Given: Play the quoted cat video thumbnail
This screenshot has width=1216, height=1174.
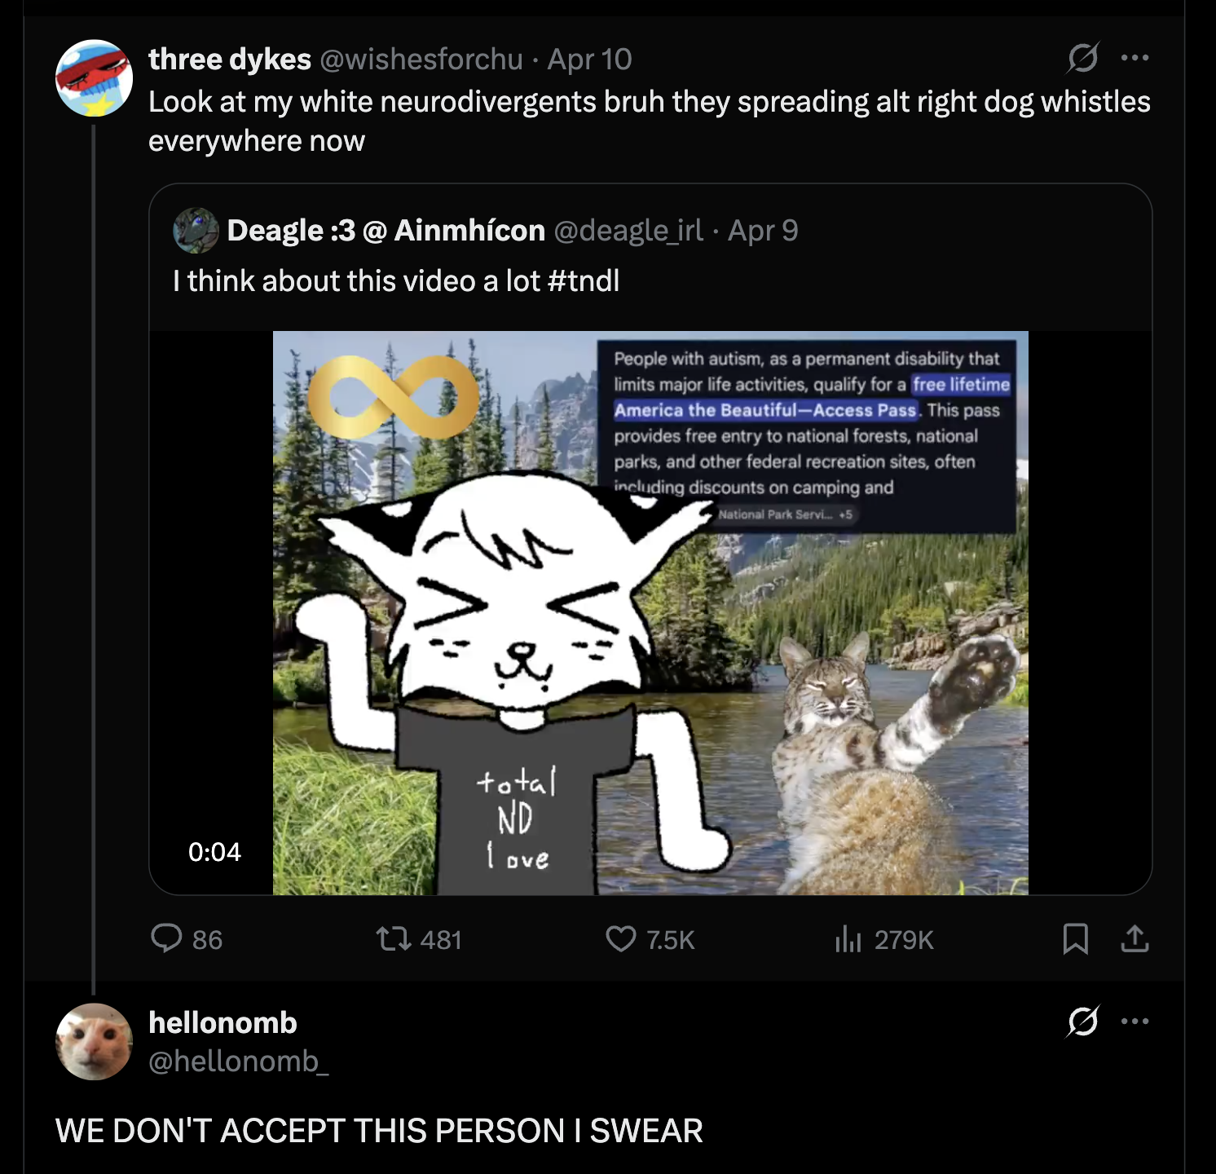Looking at the screenshot, I should (650, 612).
